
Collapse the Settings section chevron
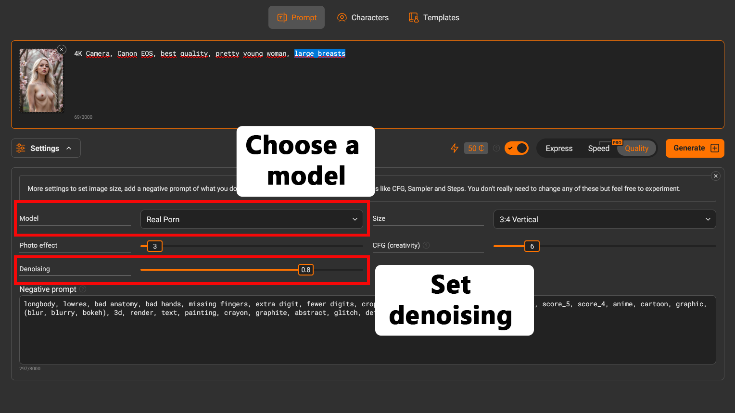pos(69,148)
